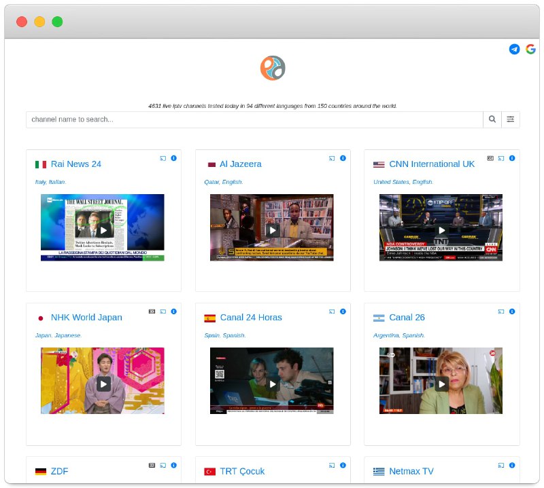Image resolution: width=544 pixels, height=488 pixels.
Task: Show info for TRT Çocuk
Action: click(x=343, y=465)
